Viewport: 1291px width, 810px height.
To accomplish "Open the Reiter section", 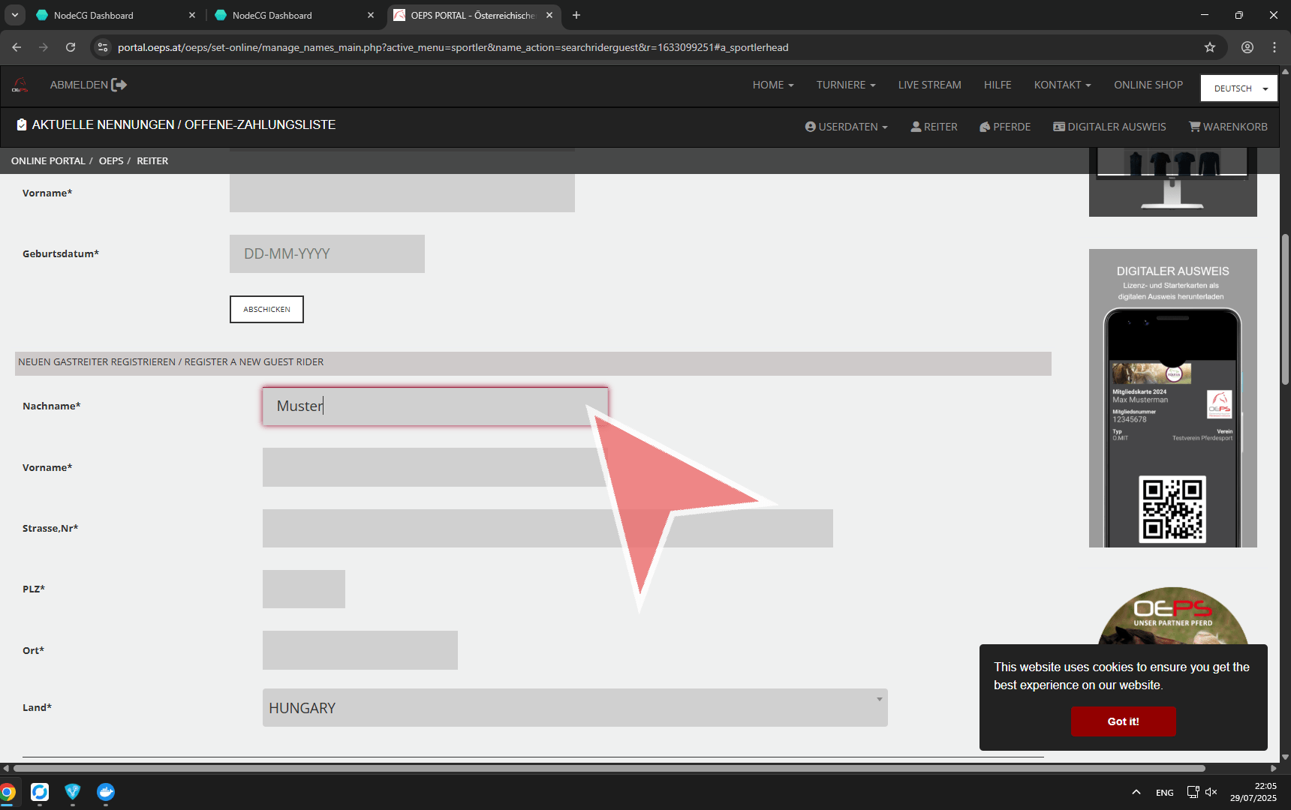I will [934, 127].
